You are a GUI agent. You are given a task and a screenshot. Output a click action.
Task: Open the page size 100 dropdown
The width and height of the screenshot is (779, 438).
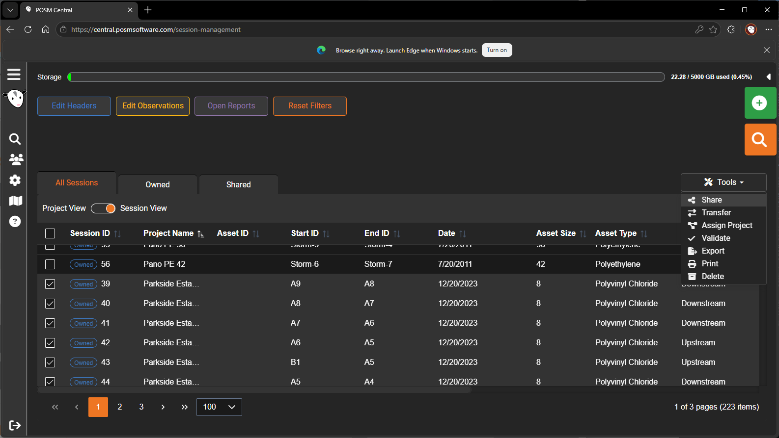click(219, 407)
